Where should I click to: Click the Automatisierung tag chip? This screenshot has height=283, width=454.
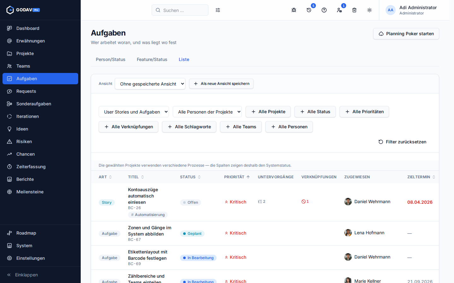click(x=148, y=215)
